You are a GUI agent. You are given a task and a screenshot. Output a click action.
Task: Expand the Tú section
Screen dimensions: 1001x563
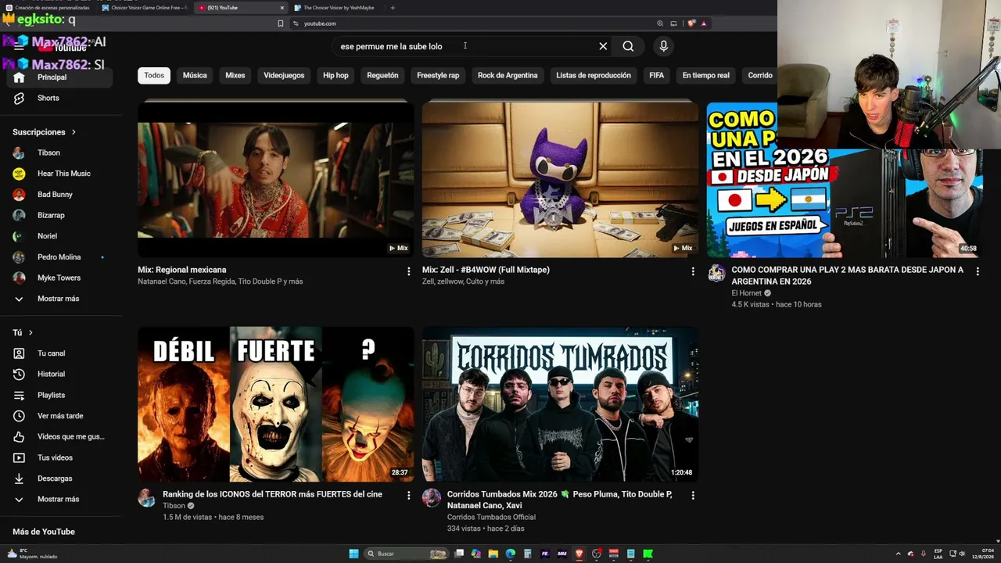click(x=23, y=332)
